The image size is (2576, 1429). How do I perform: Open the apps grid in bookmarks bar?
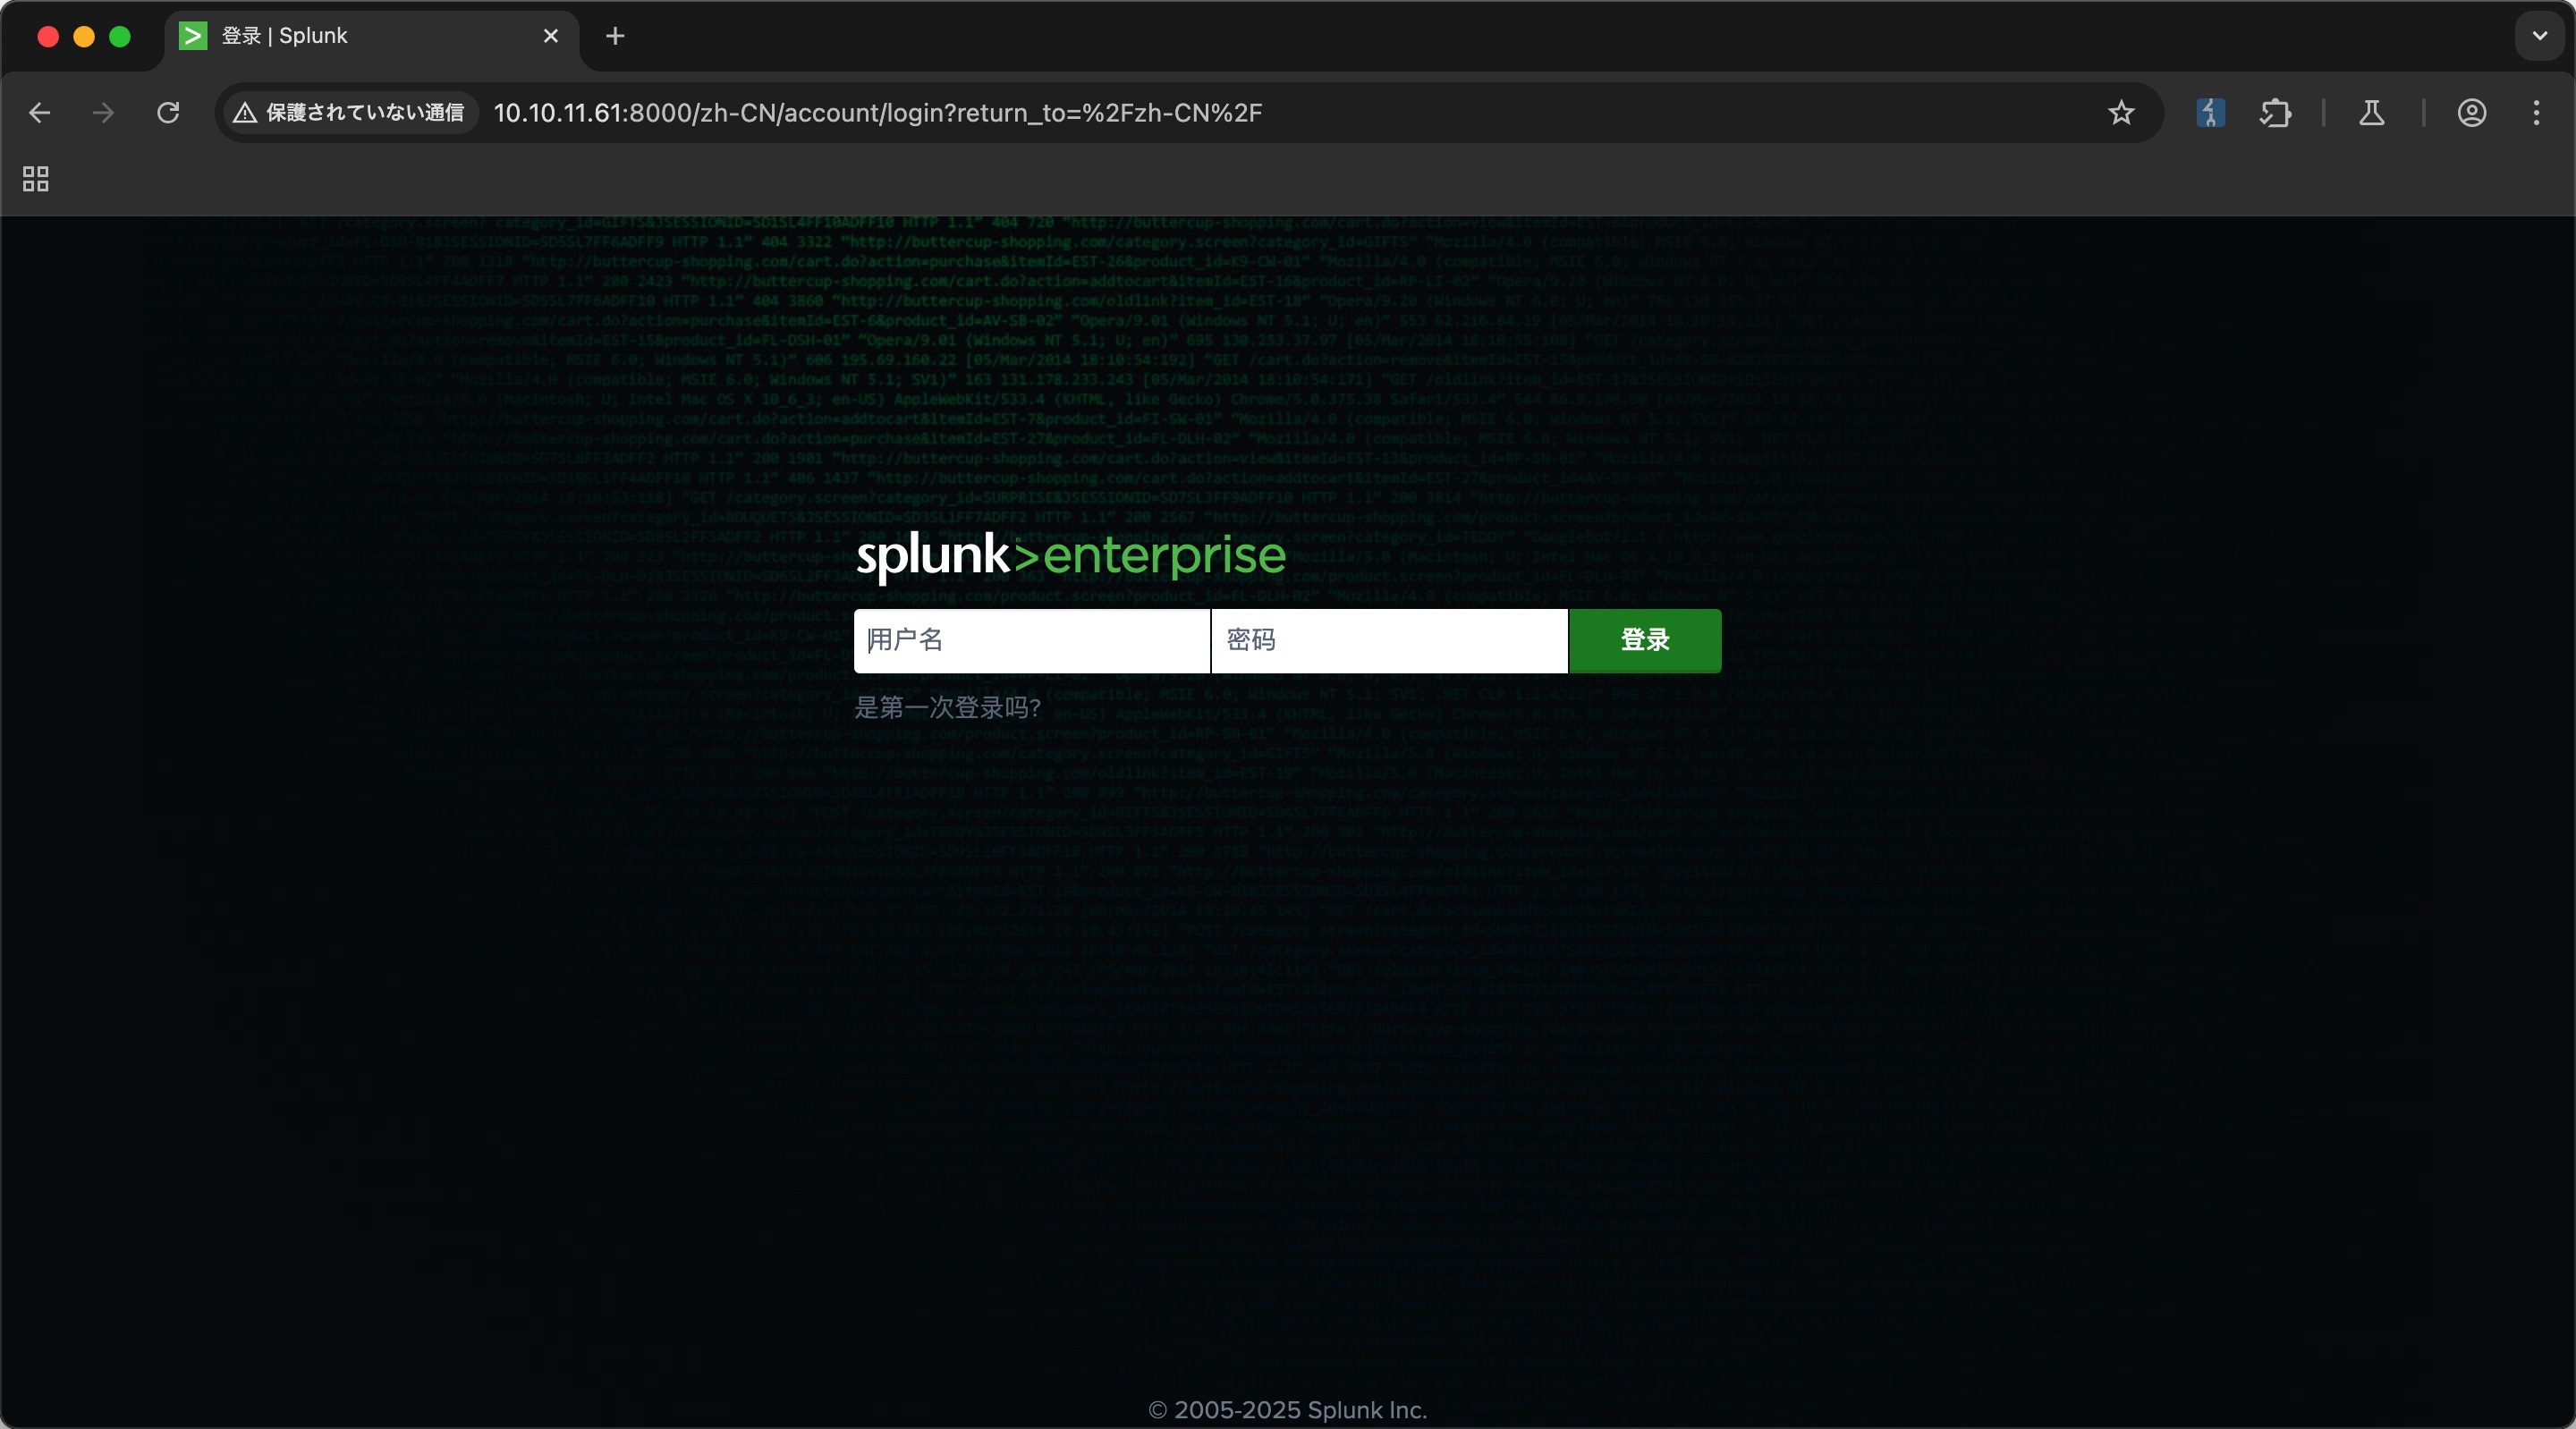pos(36,179)
